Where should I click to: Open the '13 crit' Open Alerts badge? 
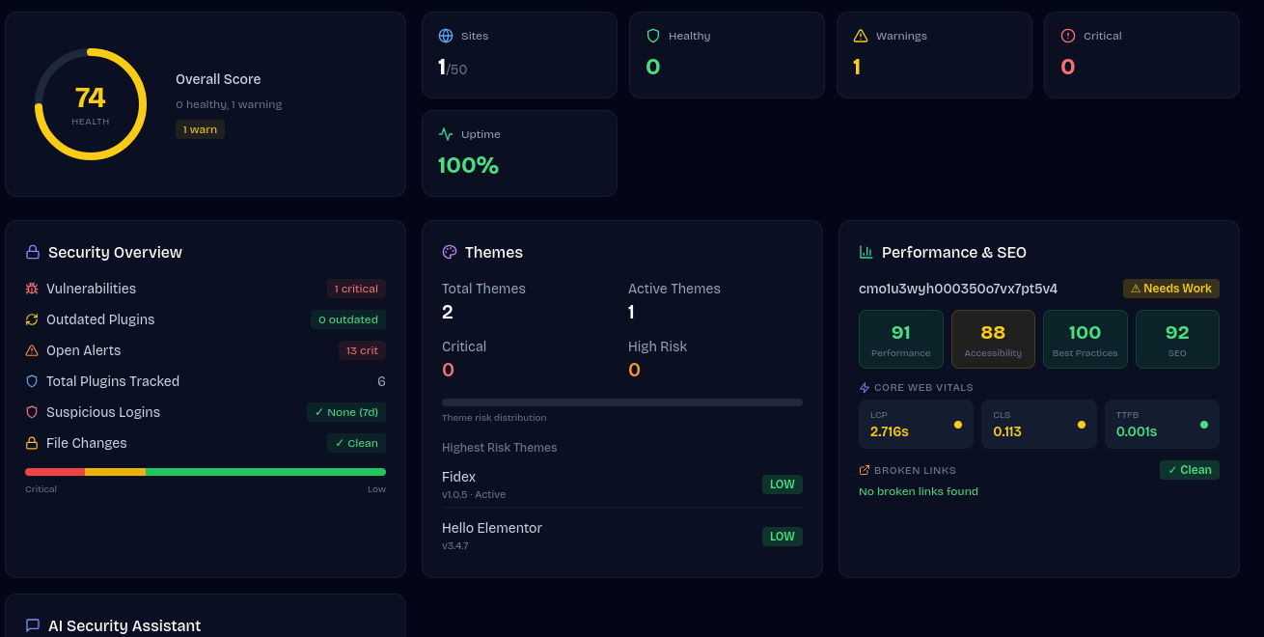(x=362, y=350)
